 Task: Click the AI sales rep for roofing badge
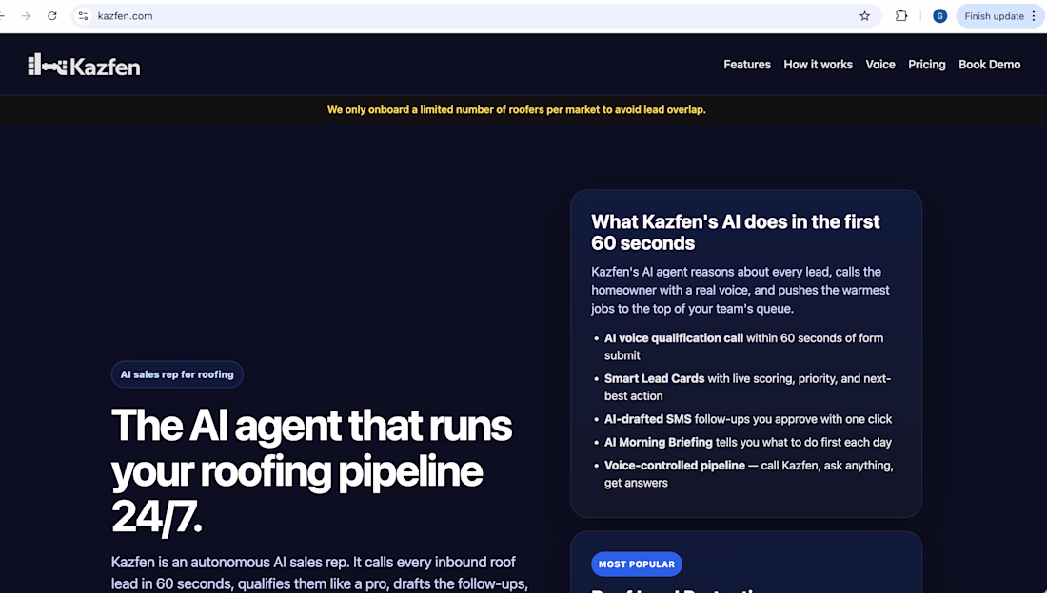tap(177, 374)
